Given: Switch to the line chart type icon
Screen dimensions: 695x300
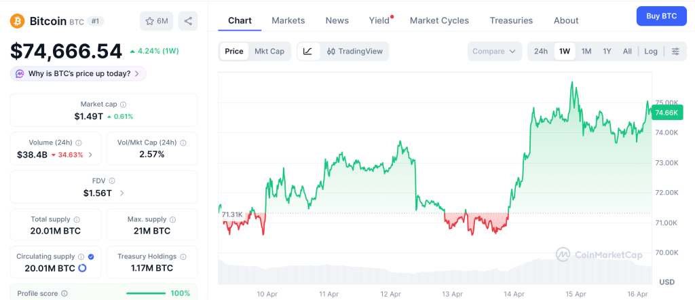Looking at the screenshot, I should click(x=307, y=51).
